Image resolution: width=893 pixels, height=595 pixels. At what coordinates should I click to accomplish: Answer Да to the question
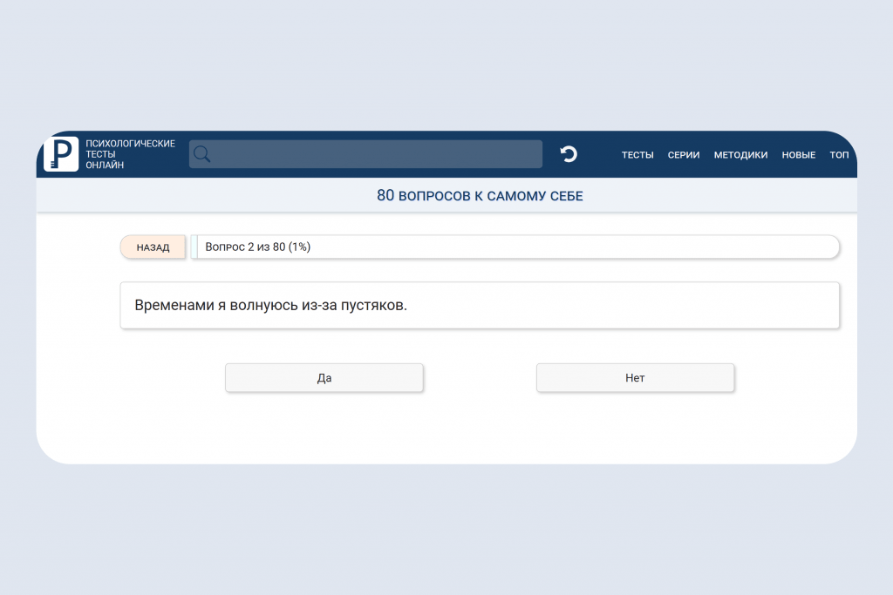click(x=324, y=378)
